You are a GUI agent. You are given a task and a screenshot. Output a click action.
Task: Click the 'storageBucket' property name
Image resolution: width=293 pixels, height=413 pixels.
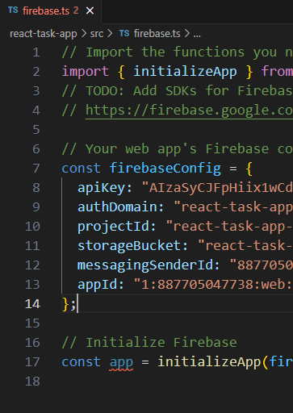129,246
